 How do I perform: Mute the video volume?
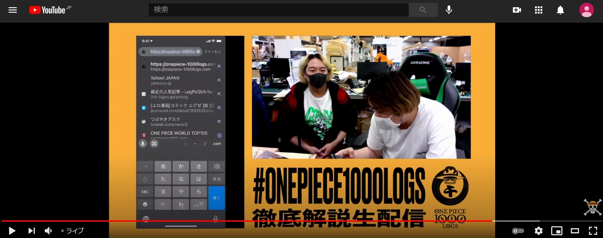(48, 231)
